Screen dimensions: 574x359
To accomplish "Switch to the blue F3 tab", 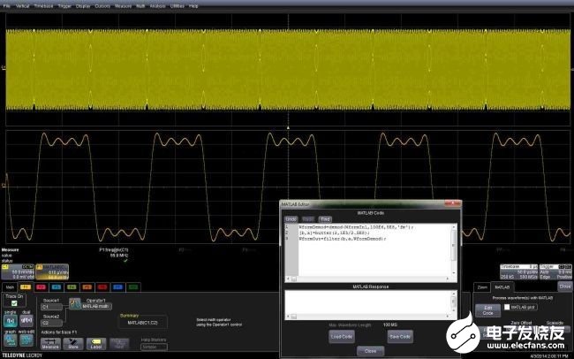I will (56, 287).
